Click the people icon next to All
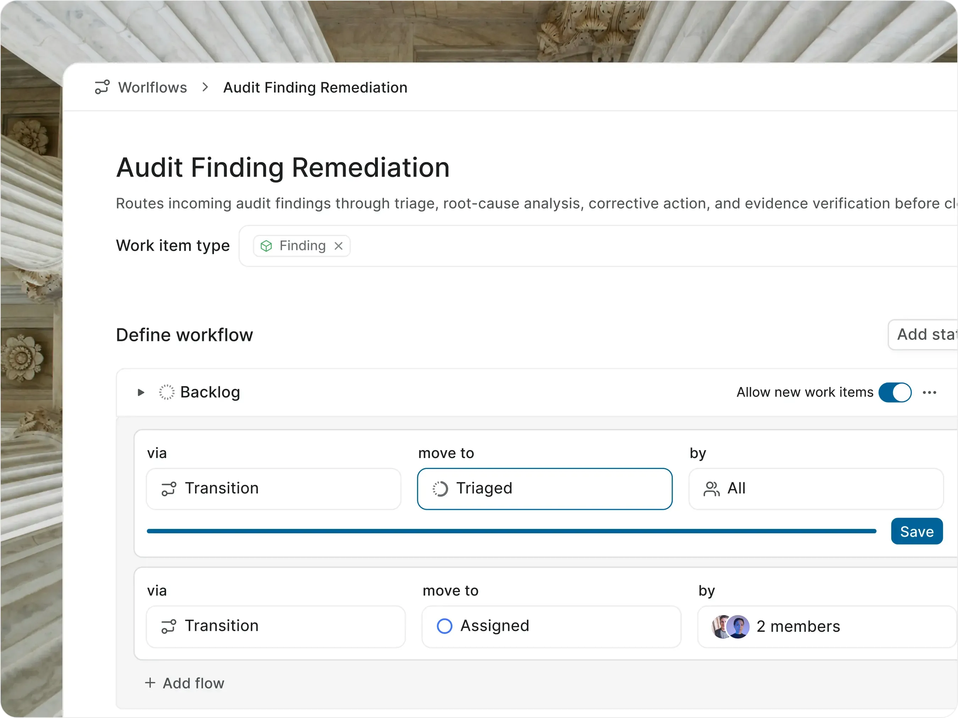This screenshot has height=718, width=958. click(711, 489)
